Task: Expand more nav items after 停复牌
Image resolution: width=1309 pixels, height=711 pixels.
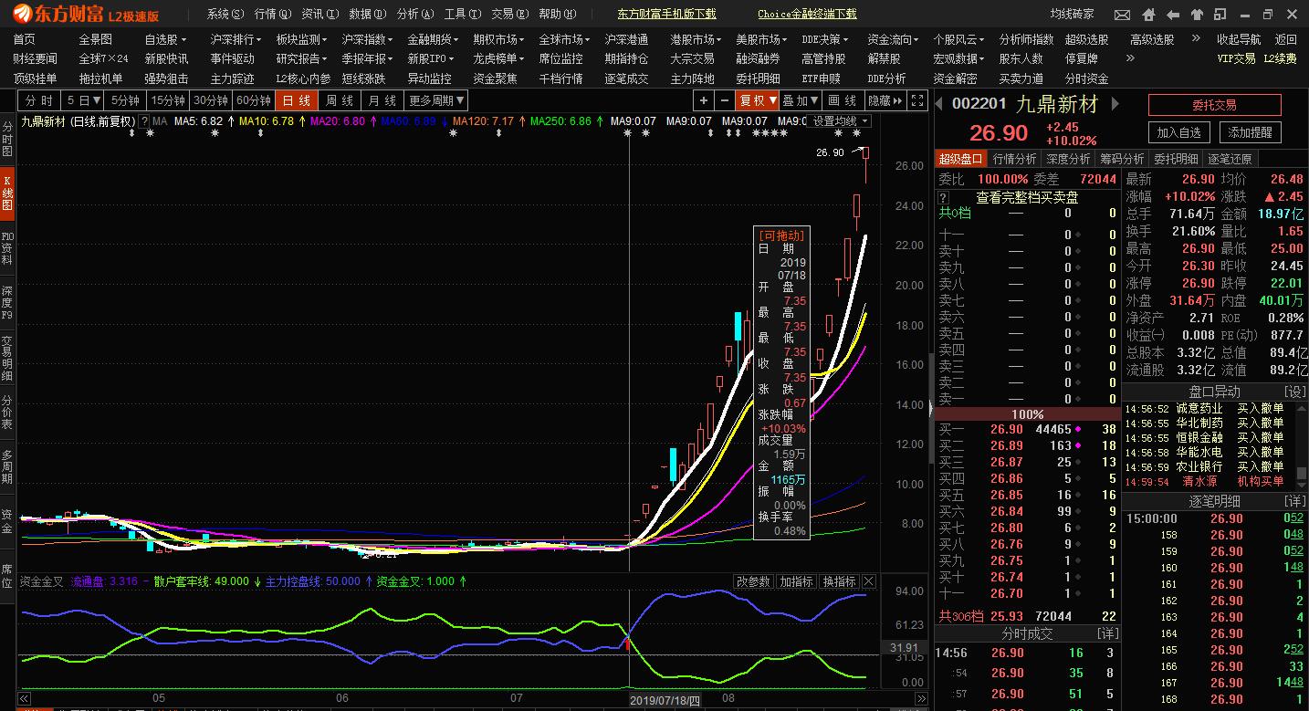Action: (1130, 58)
